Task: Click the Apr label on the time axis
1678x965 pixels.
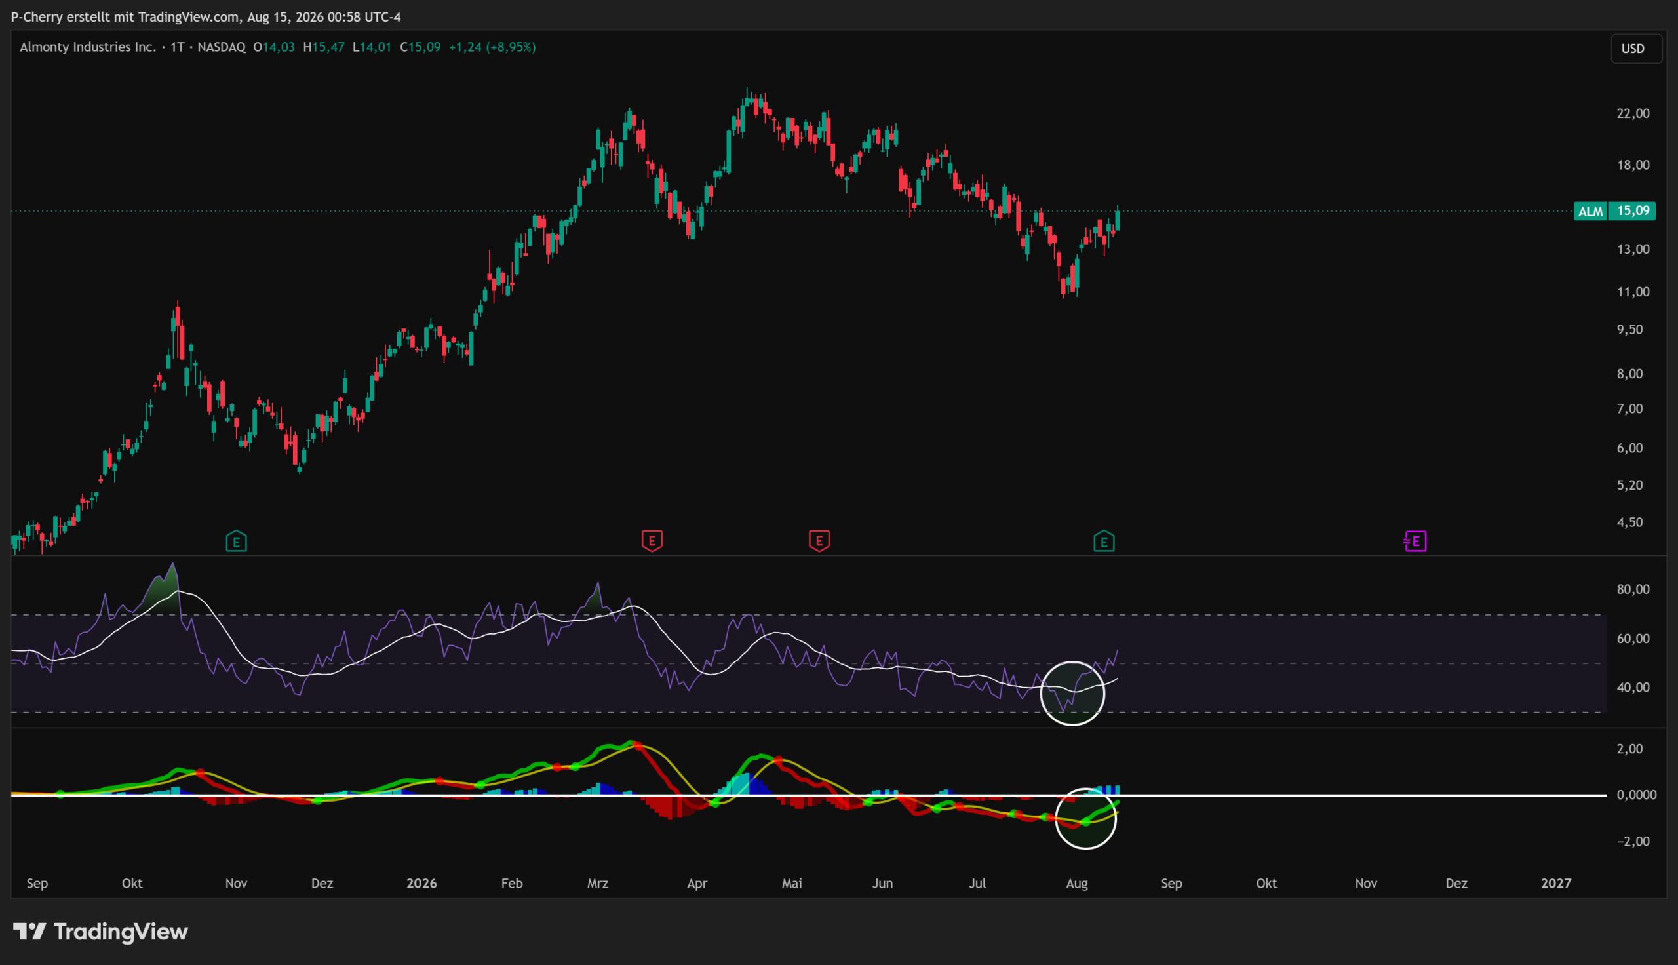Action: click(697, 884)
